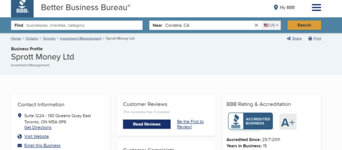Click the Sprott Money Ltd heading
342x150 pixels.
pyautogui.click(x=42, y=57)
